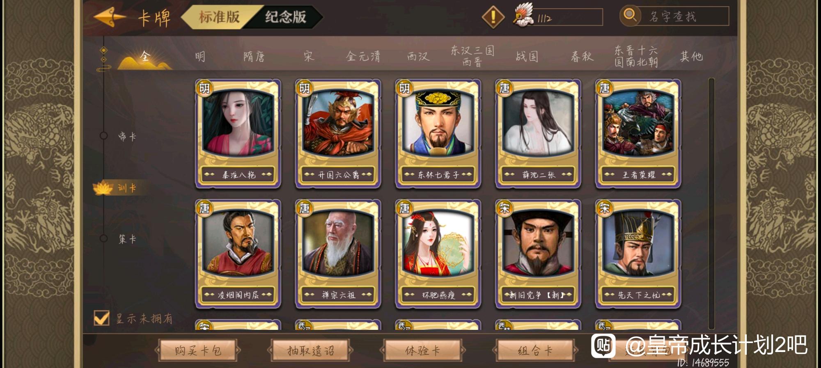Click the 明 dynasty badge on 秦淮八艳 card
The width and height of the screenshot is (821, 368).
pyautogui.click(x=204, y=88)
